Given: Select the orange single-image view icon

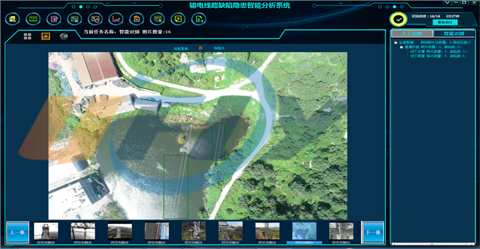Looking at the screenshot, I should tap(45, 37).
